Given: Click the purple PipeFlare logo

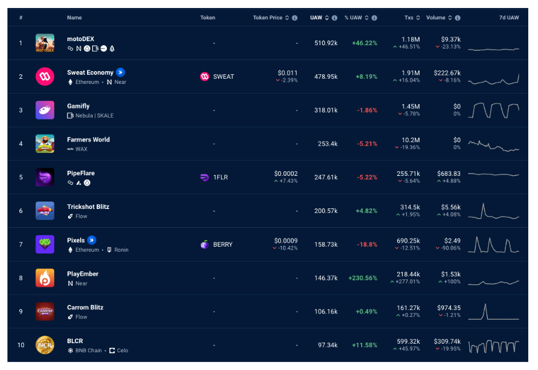Looking at the screenshot, I should tap(45, 178).
